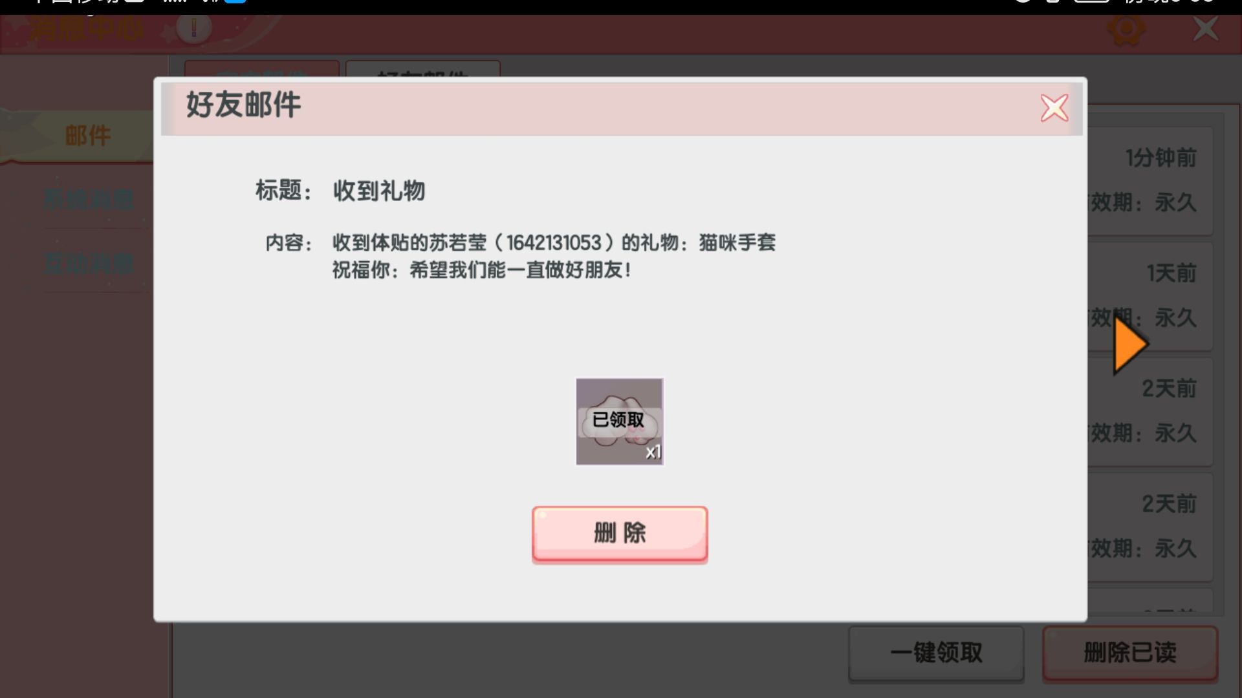1242x698 pixels.
Task: Click the exclamation info icon beside 消息中心
Action: click(x=193, y=28)
